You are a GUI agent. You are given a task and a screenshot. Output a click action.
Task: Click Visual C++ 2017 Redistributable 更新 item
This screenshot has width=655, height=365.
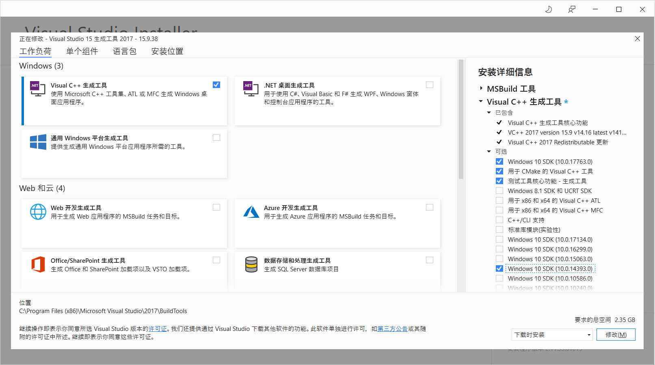(558, 142)
